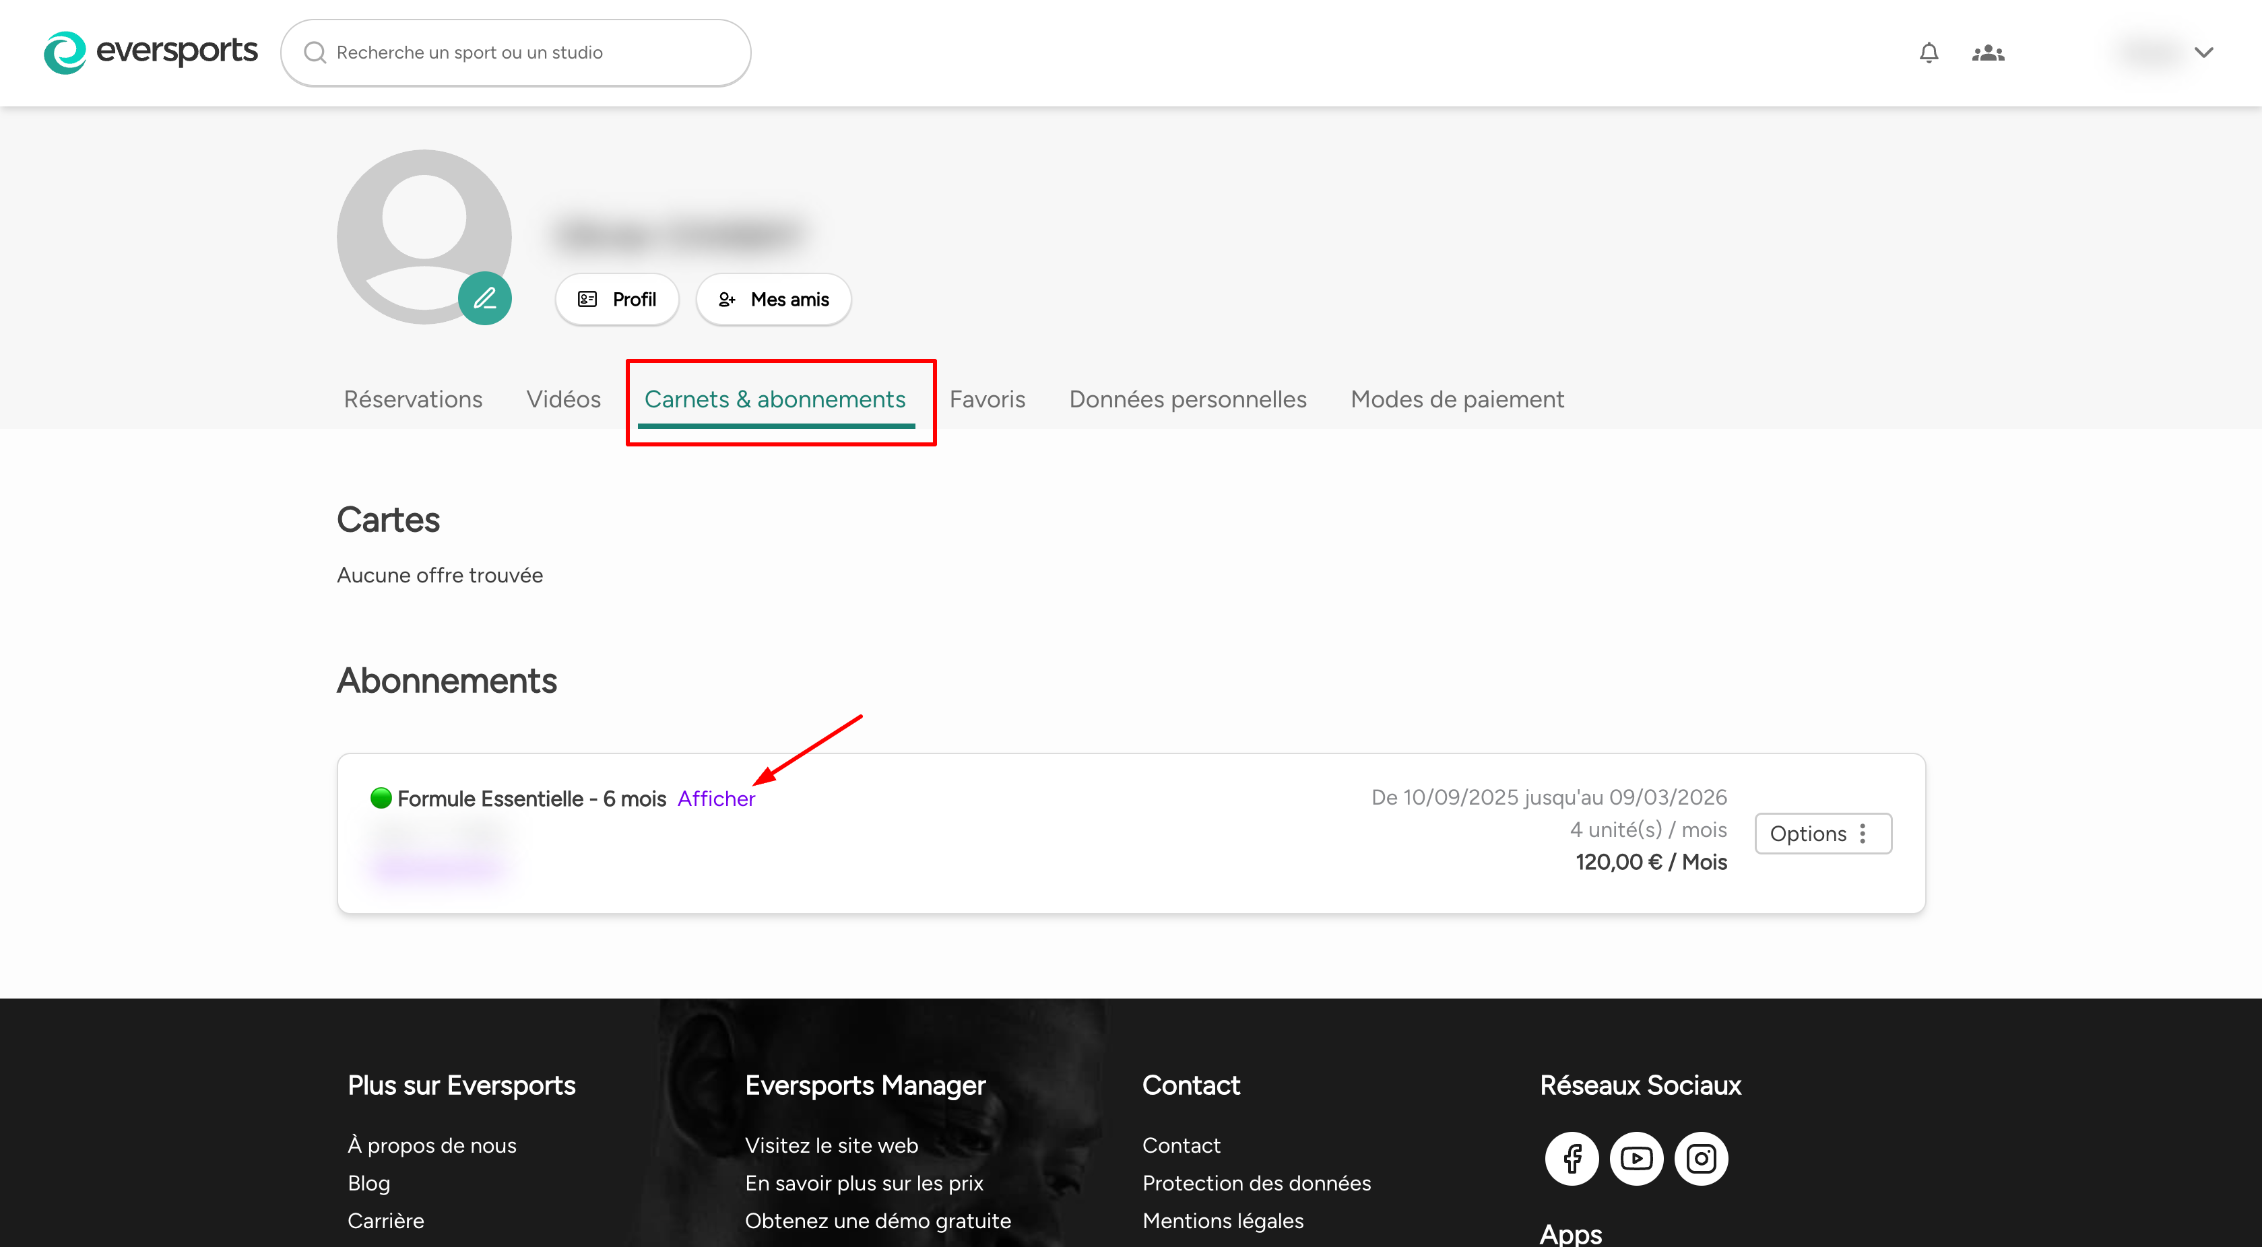The width and height of the screenshot is (2262, 1247).
Task: Click the Profil button
Action: coord(617,299)
